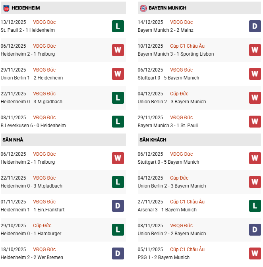Click the D badge for Heidenheim 1 - 1 Ein.Frankfurt

tap(118, 206)
